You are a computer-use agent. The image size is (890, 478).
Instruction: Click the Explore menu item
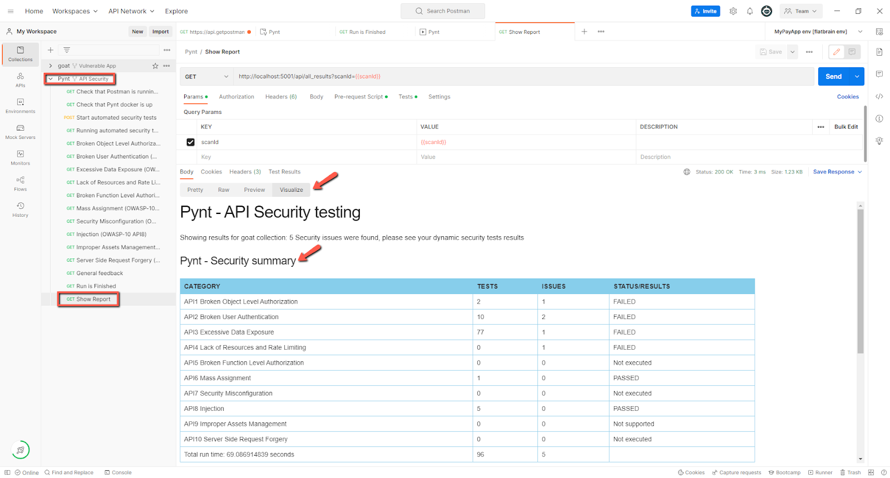point(176,11)
